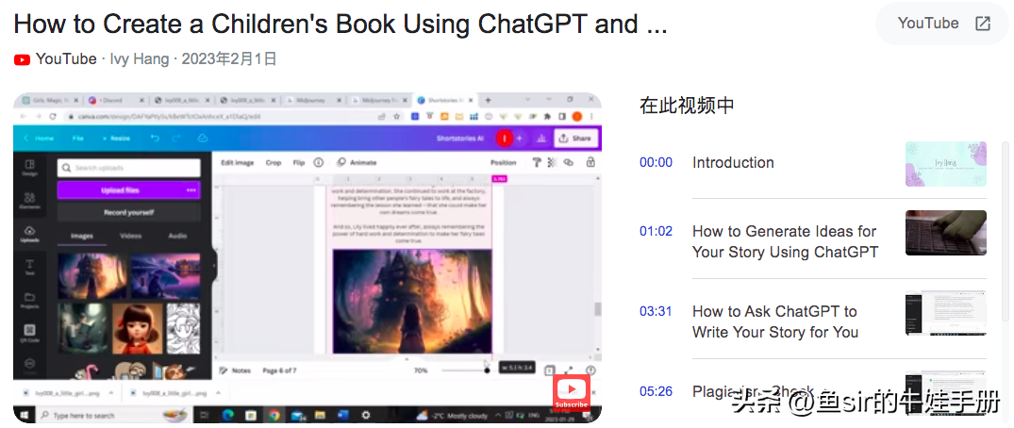
Task: Click the Record yourself button
Action: pos(128,212)
